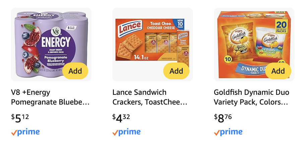The width and height of the screenshot is (299, 156).
Task: Open Goldfish Dynamic Duo Variety Pack link
Action: coord(251,97)
